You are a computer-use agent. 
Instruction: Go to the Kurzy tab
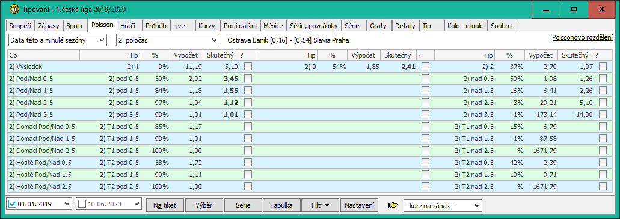coord(207,26)
